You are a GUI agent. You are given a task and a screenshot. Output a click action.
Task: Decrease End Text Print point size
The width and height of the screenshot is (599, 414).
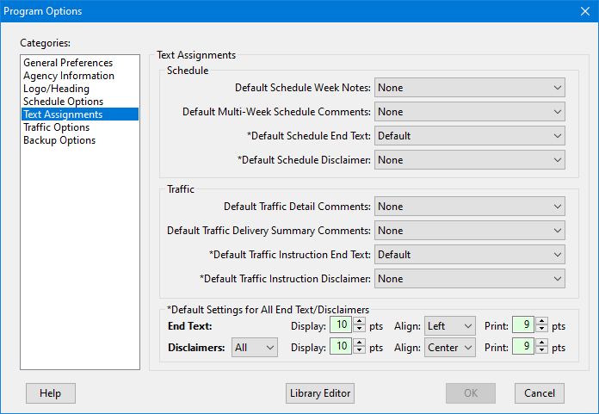pyautogui.click(x=541, y=329)
